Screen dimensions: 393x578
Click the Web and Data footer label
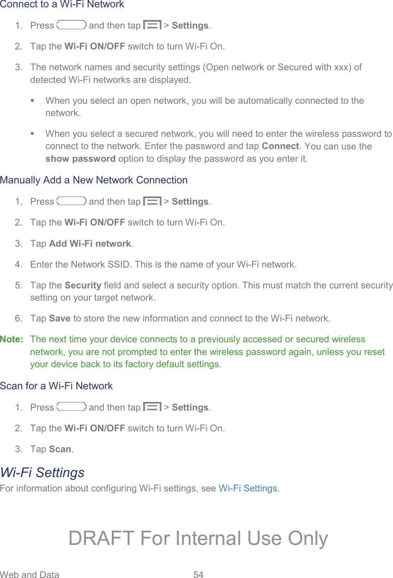tap(29, 574)
